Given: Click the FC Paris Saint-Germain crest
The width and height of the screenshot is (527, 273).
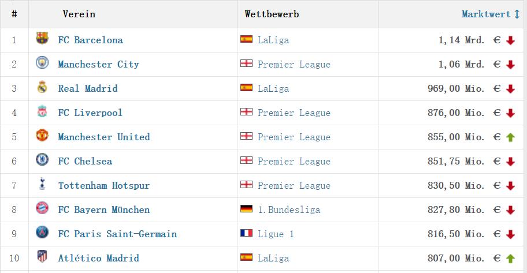Looking at the screenshot, I should (x=42, y=233).
